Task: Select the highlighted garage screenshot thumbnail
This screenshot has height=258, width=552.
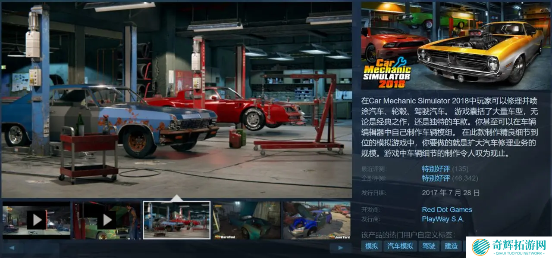Action: [176, 220]
